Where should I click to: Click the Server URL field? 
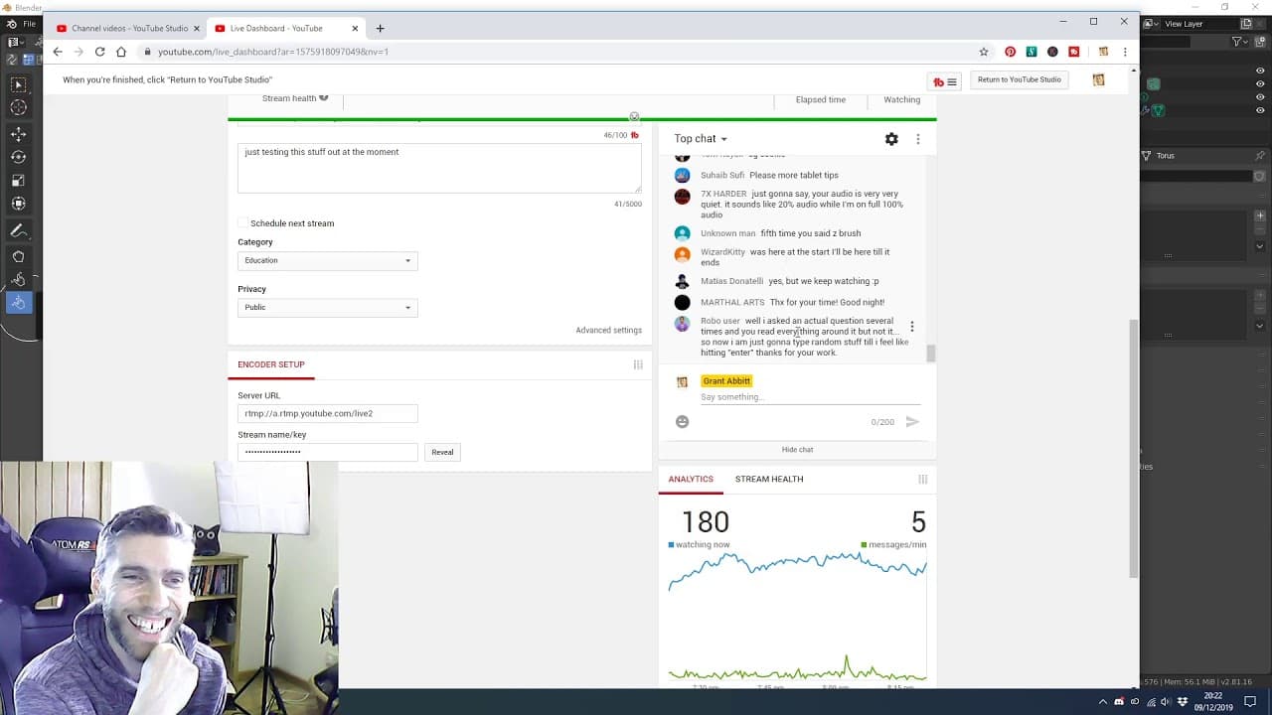click(x=327, y=413)
